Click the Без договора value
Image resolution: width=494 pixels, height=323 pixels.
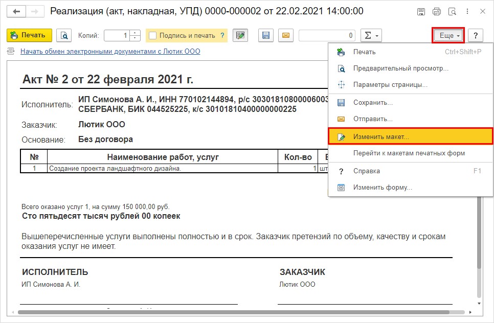(105, 139)
